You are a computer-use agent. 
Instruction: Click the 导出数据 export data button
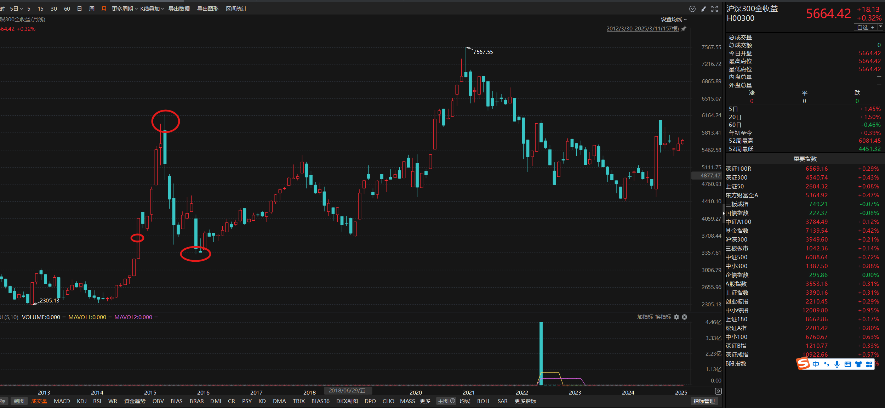click(179, 9)
